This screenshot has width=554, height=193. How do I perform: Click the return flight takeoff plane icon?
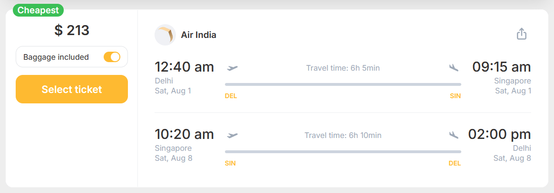coord(233,135)
